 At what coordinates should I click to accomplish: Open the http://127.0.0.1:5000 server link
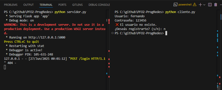[47, 37]
